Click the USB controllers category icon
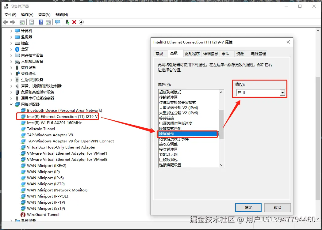Image resolution: width=322 pixels, height=230 pixels. tap(17, 98)
